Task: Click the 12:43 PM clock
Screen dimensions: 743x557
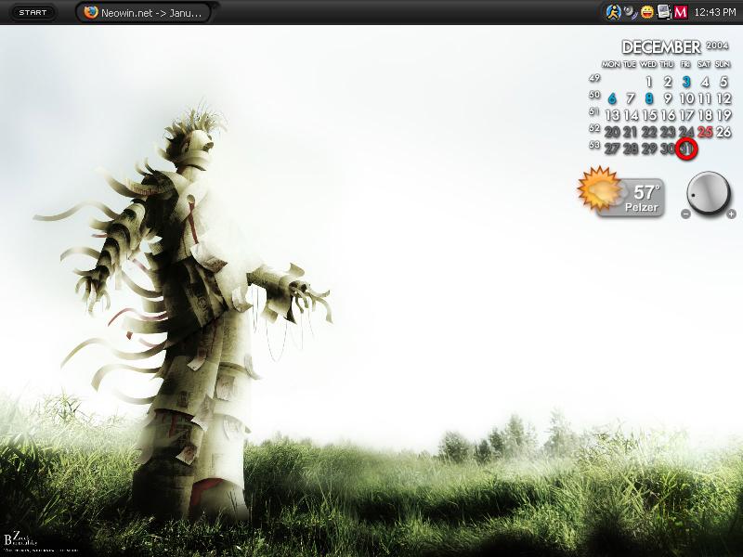Action: point(714,12)
